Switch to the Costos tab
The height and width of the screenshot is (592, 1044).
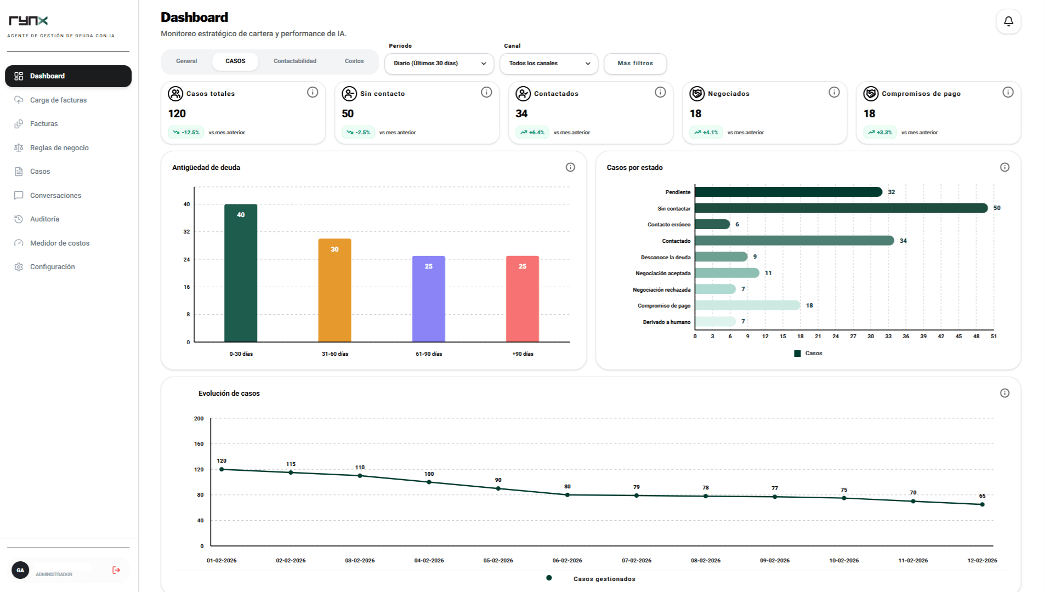354,61
